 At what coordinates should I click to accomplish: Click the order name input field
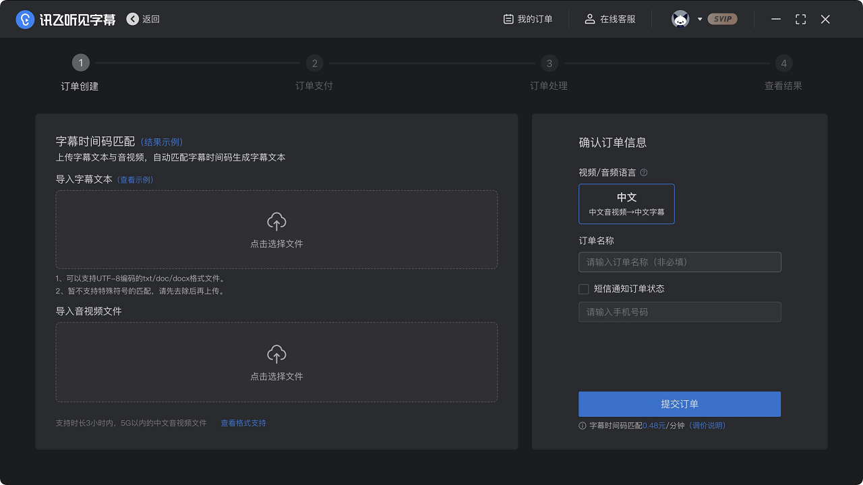(x=680, y=262)
